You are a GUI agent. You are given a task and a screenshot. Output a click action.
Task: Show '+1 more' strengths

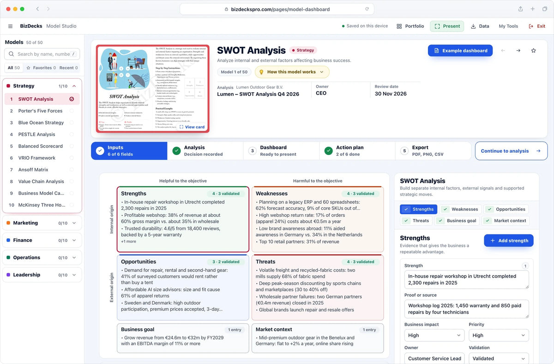point(128,241)
